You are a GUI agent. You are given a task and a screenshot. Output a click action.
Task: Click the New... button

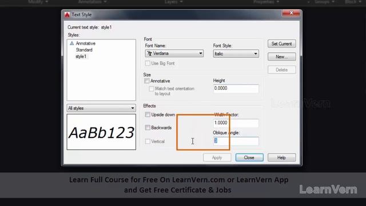pos(282,57)
